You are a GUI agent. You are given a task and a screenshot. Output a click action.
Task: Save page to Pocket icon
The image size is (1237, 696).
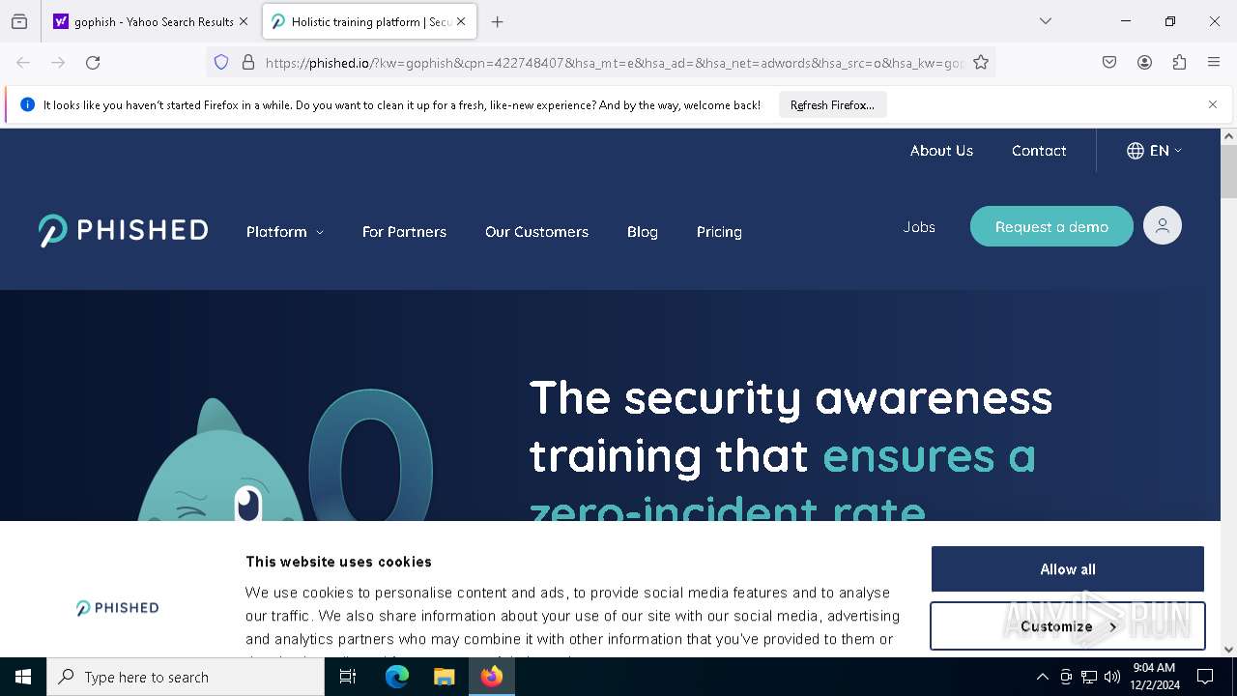coord(1109,62)
